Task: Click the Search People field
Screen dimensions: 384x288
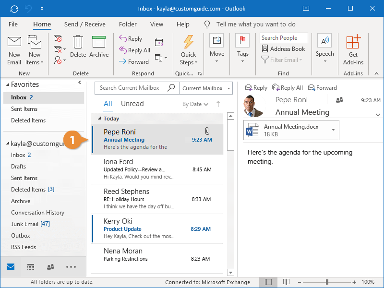Action: [284, 38]
